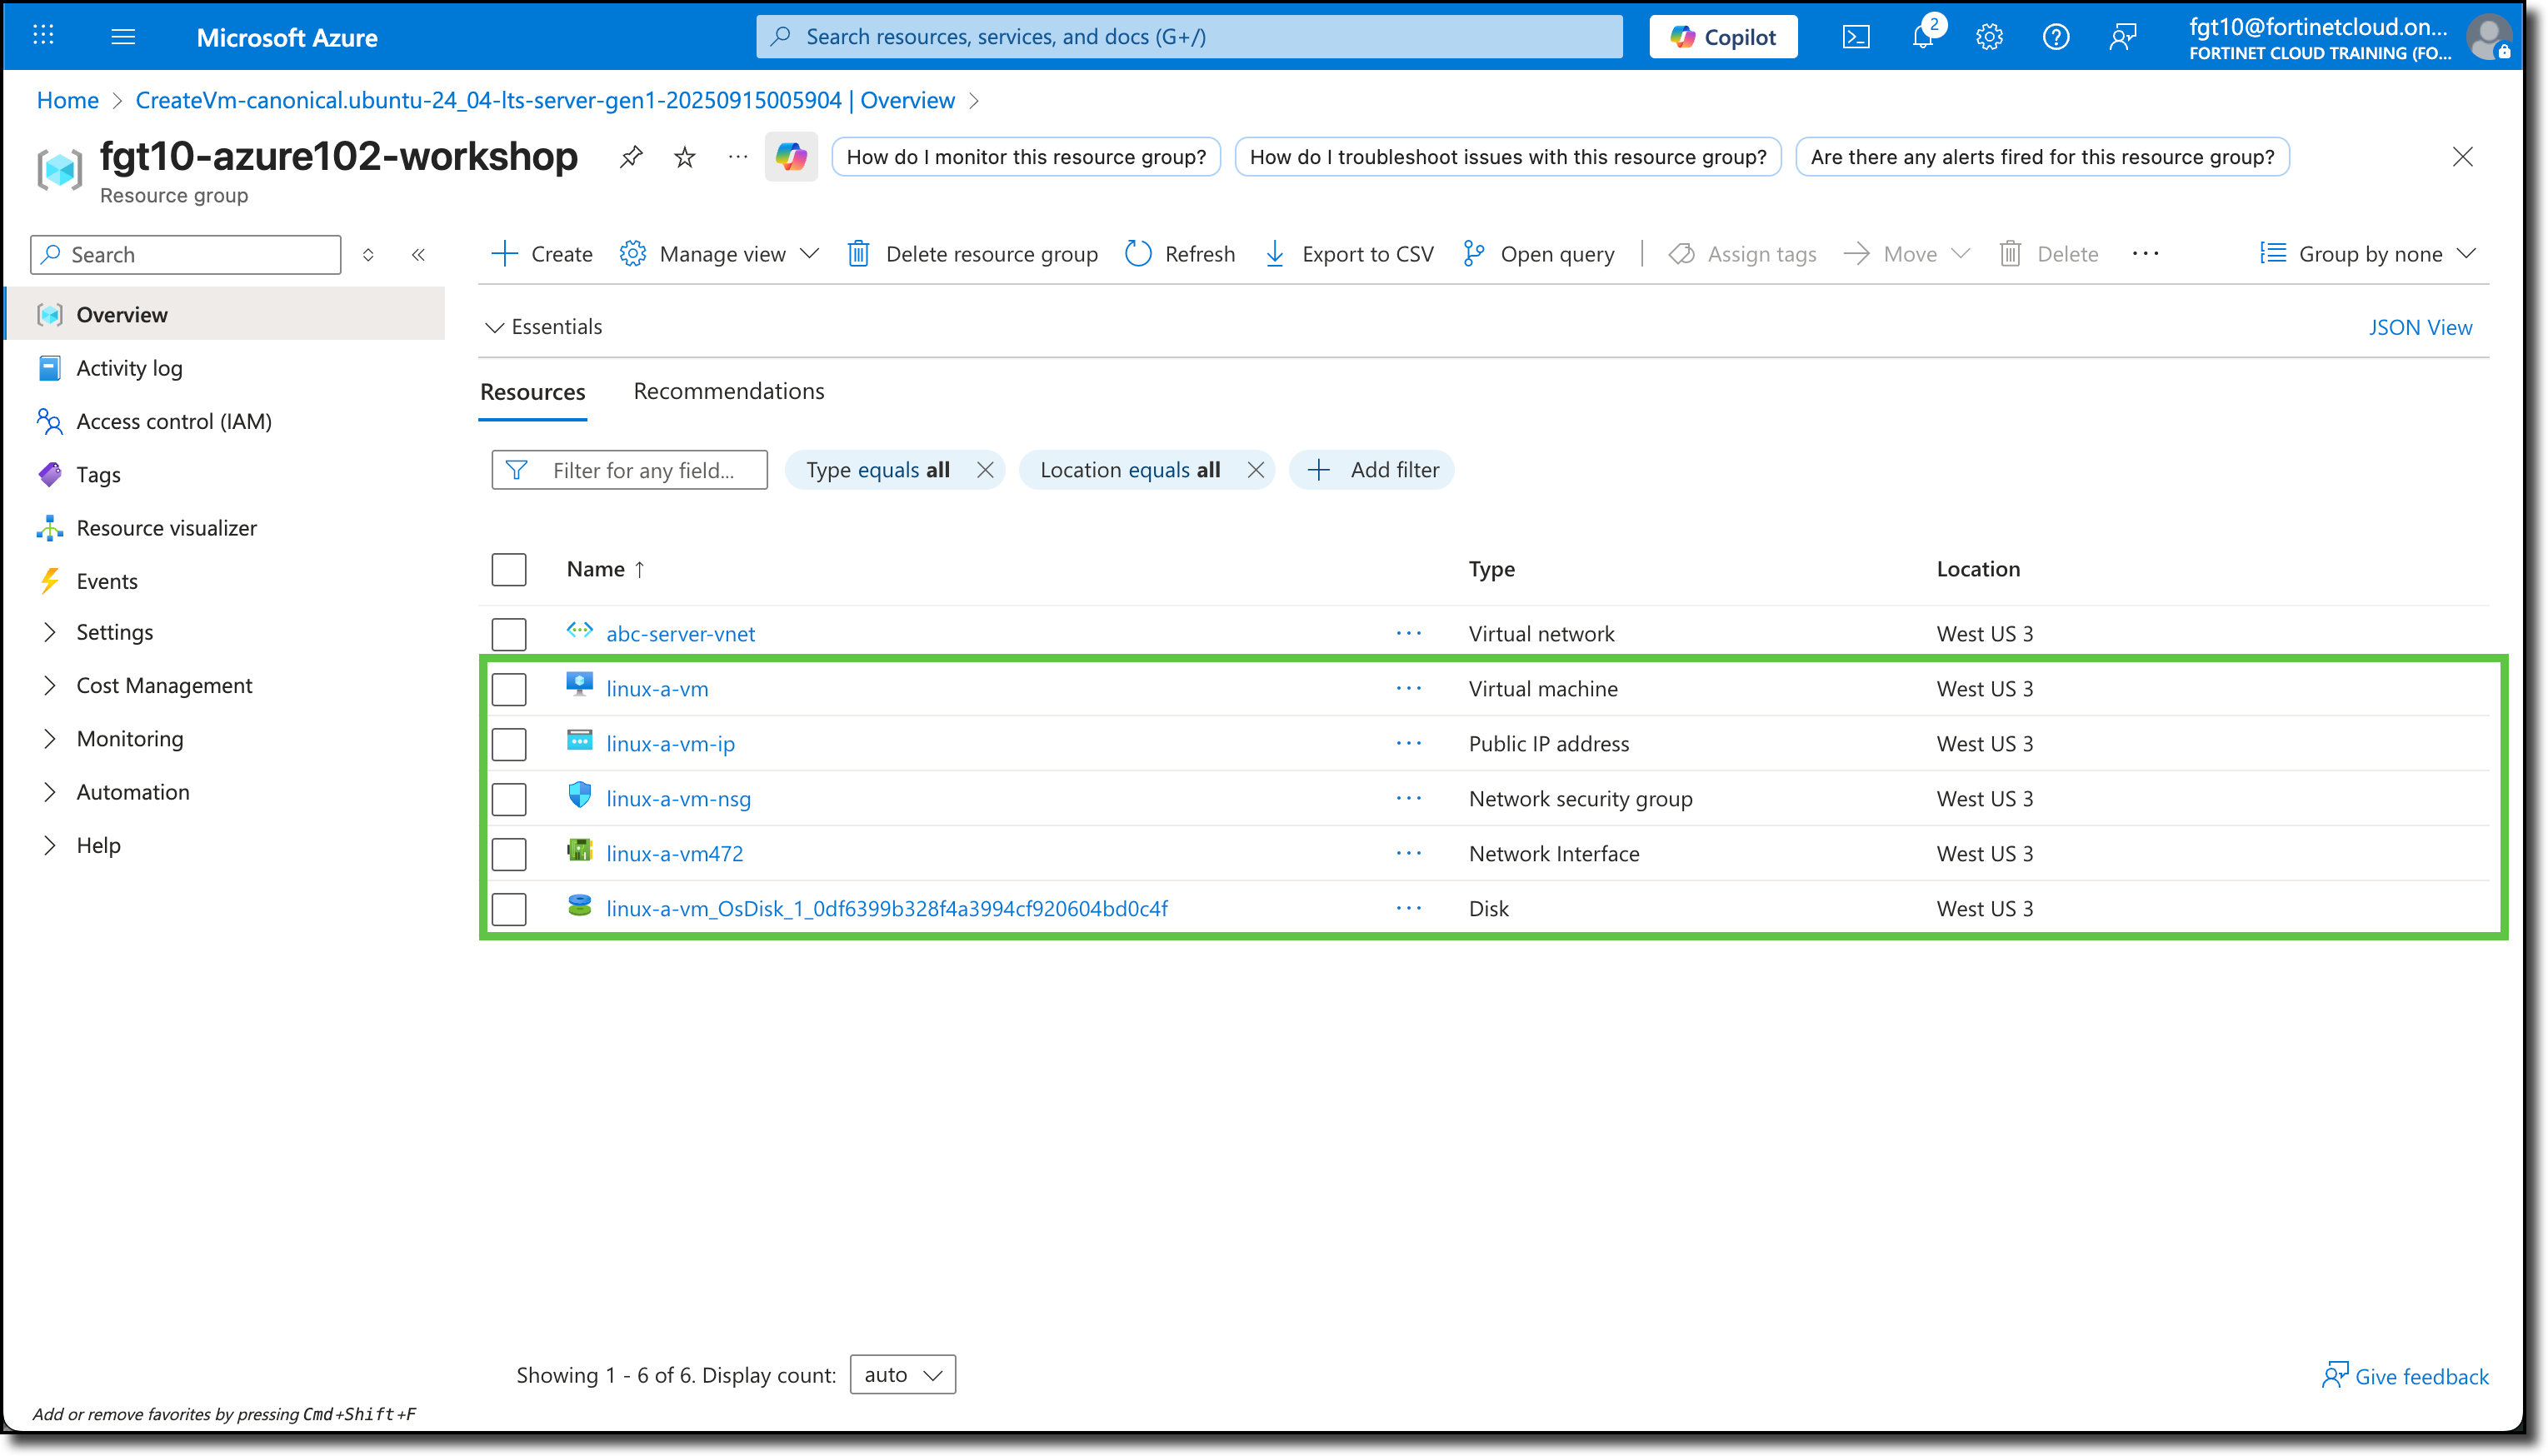Change the Display count dropdown
Viewport: 2548px width, 1456px height.
pyautogui.click(x=901, y=1374)
